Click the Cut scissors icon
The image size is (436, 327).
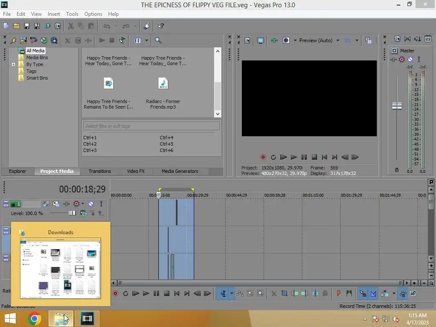click(x=71, y=26)
